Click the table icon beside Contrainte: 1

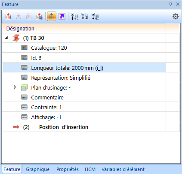24,107
